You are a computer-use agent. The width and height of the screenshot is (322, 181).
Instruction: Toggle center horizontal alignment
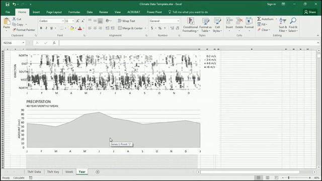coord(95,28)
